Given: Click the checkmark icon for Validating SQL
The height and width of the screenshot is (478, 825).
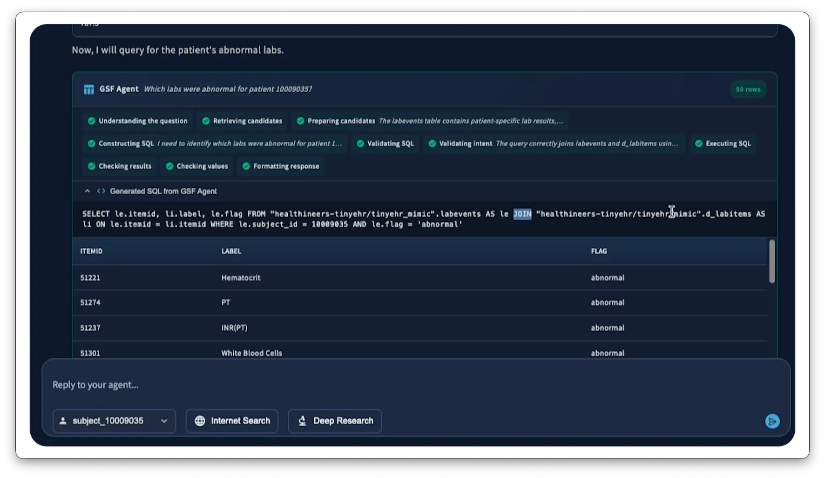Looking at the screenshot, I should (360, 143).
